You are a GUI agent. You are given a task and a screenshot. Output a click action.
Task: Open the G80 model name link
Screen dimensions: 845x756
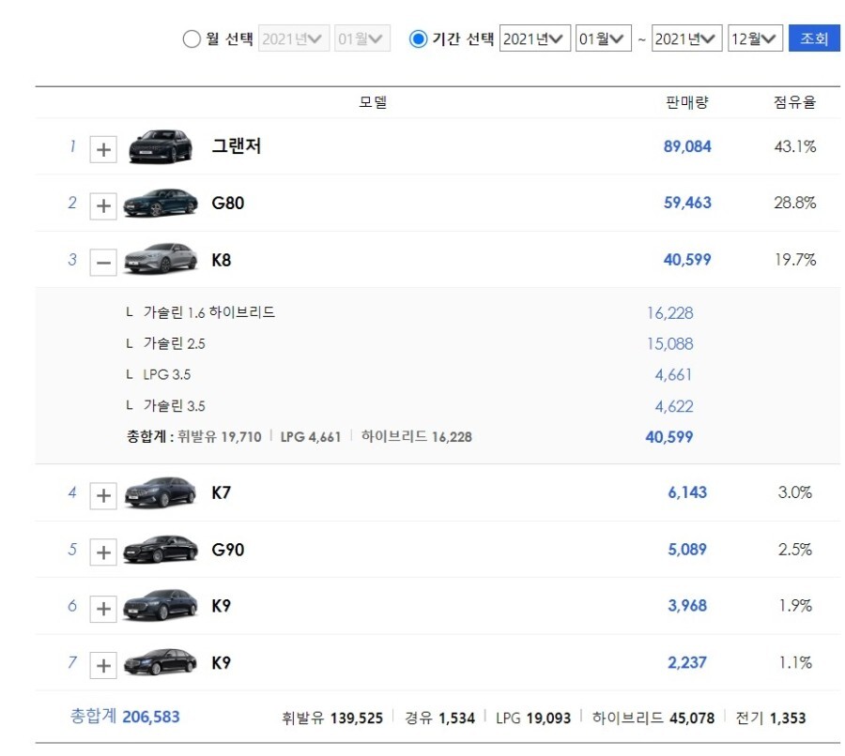228,203
